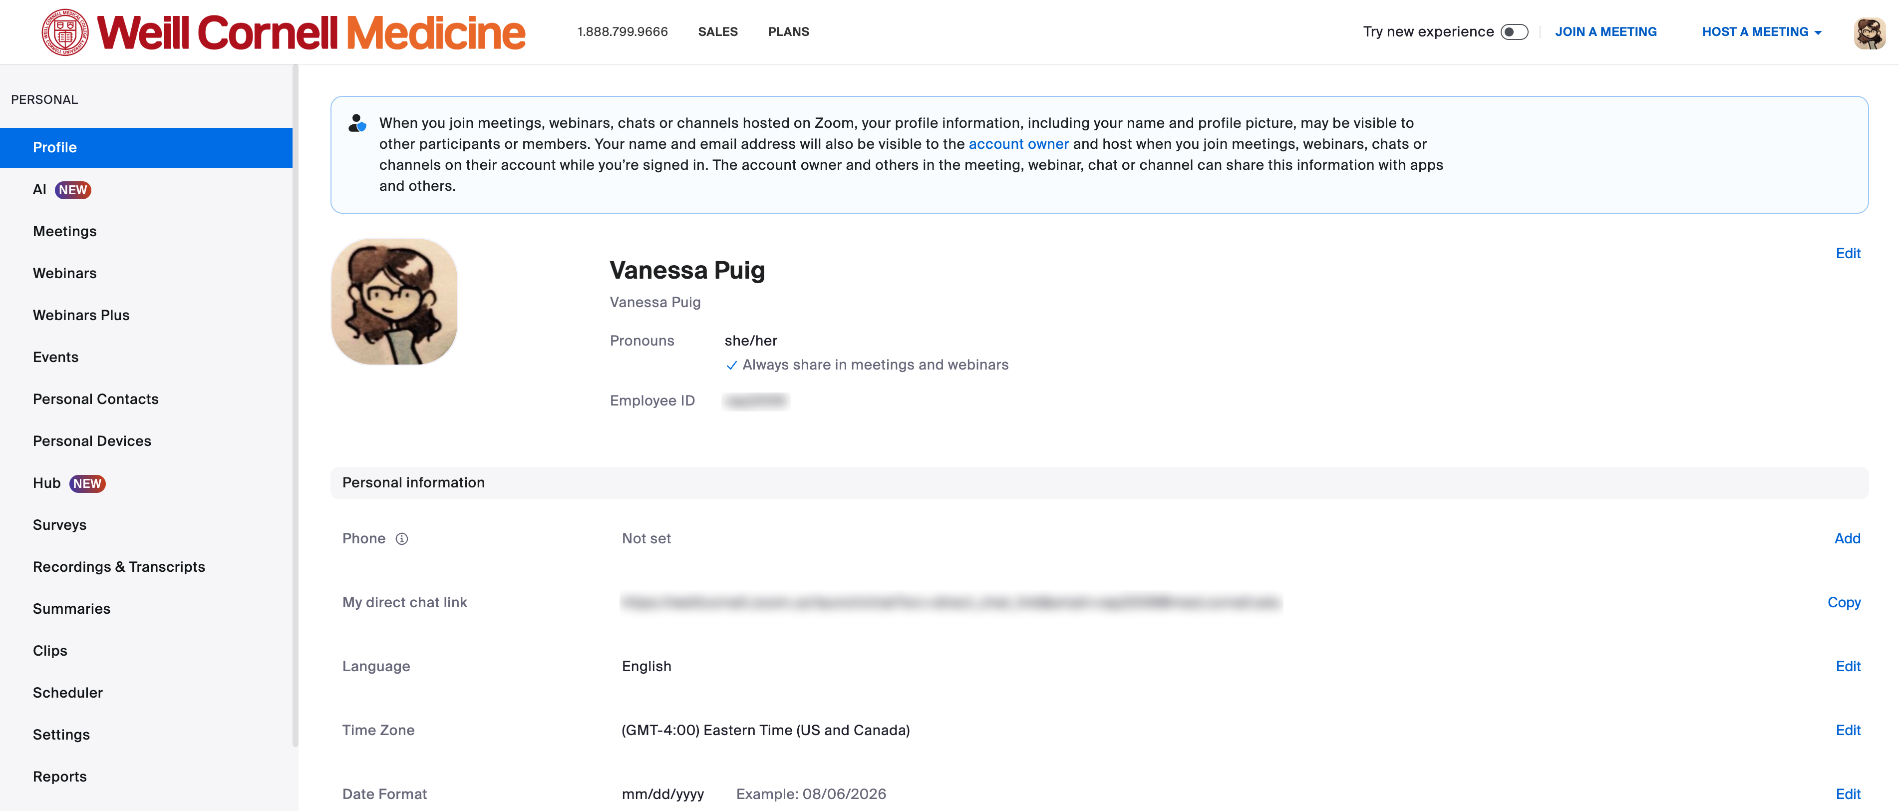
Task: Click the profile picture thumbnail
Action: point(394,302)
